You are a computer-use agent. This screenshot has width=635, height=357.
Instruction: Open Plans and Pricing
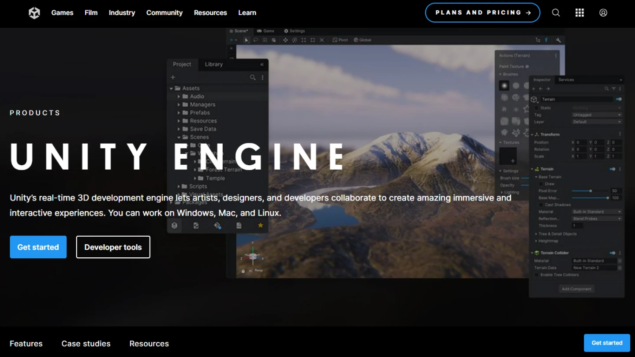pos(483,12)
